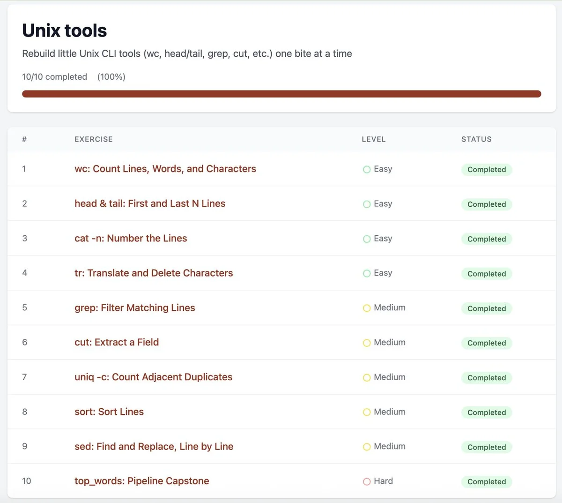Screen dimensions: 562x503
Task: Click the Medium label in the sed row
Action: point(390,446)
